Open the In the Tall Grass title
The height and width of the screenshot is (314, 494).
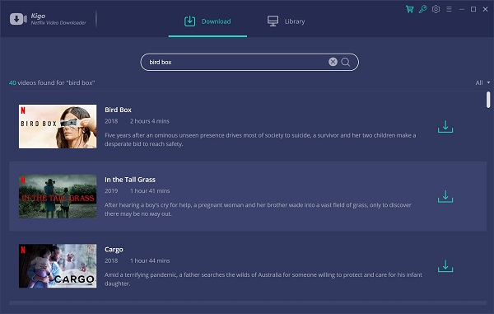pos(130,180)
